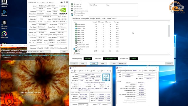Click the Cooling Fans group fan icon
The height and width of the screenshot is (106, 188).
pyautogui.click(x=74, y=49)
